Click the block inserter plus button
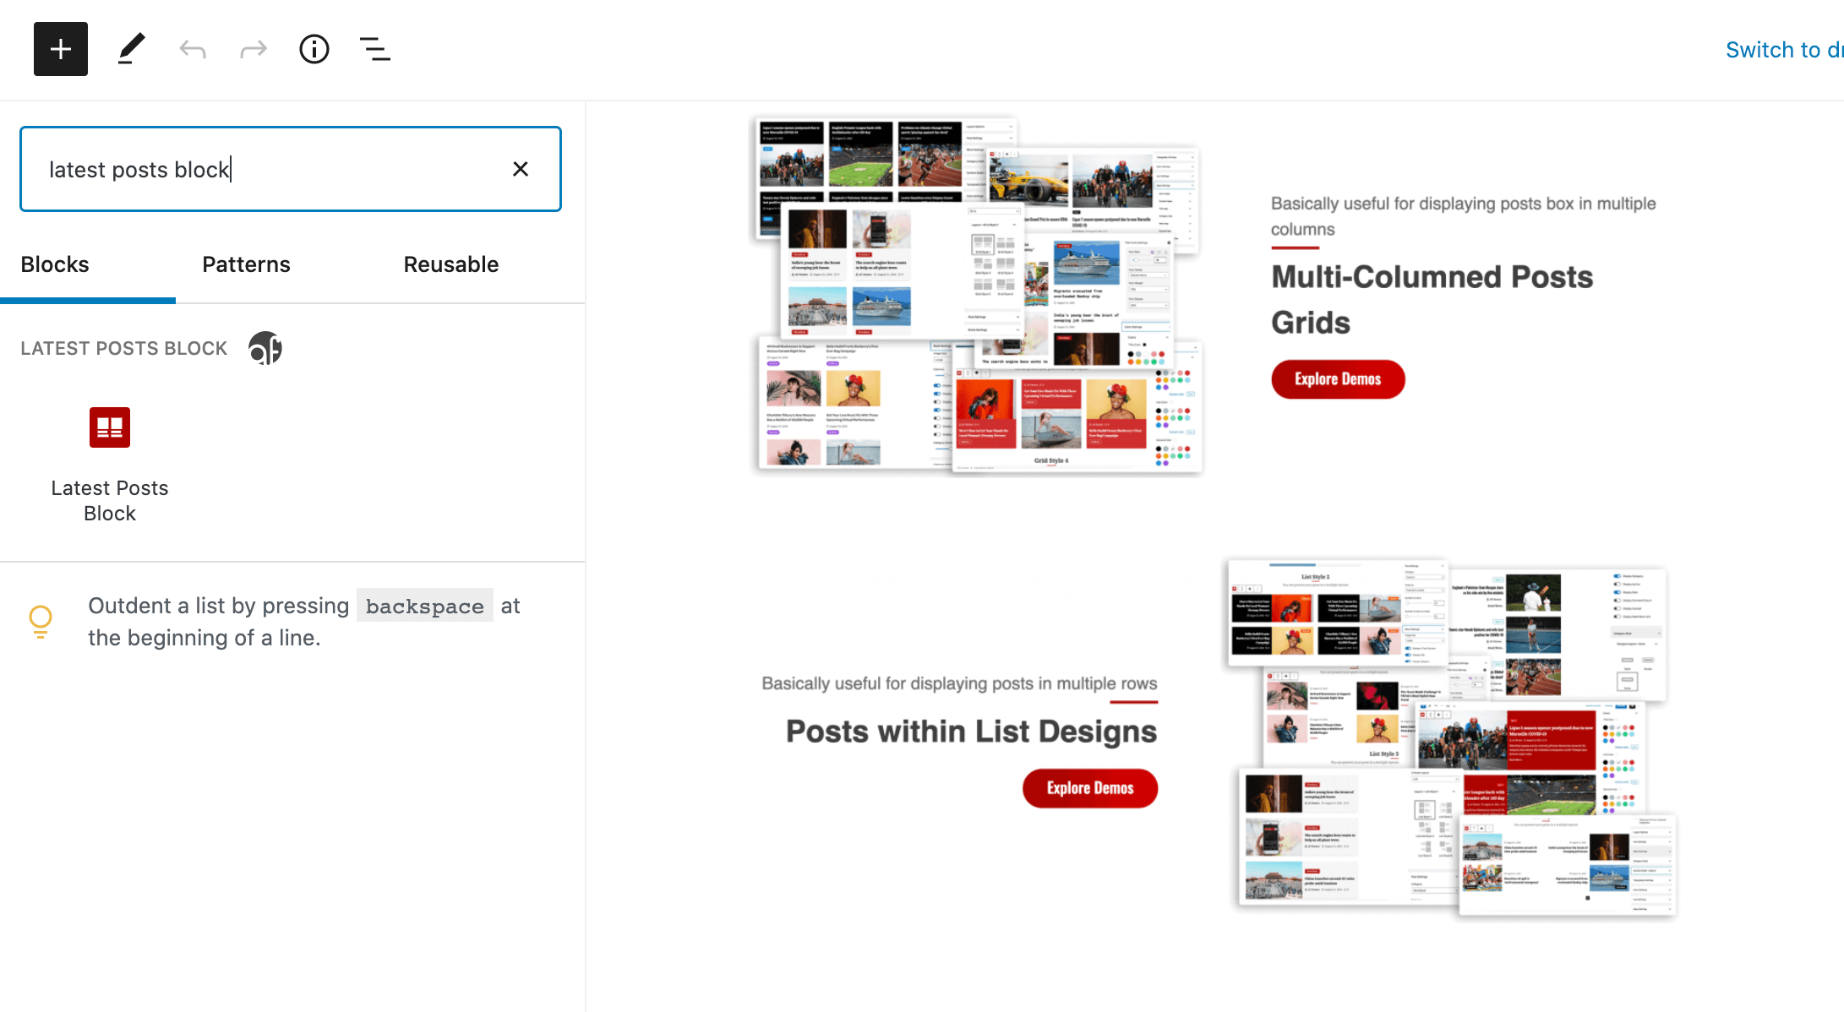 click(61, 49)
